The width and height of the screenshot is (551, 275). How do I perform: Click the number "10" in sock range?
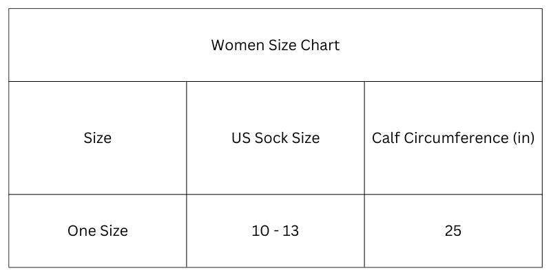[x=260, y=231]
